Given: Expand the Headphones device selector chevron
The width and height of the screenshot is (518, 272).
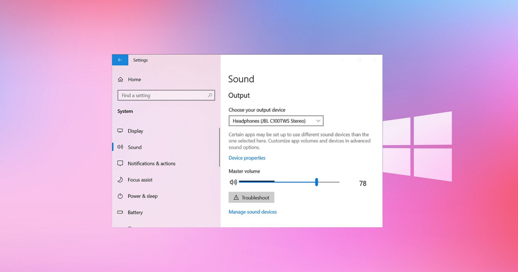Looking at the screenshot, I should (x=318, y=120).
